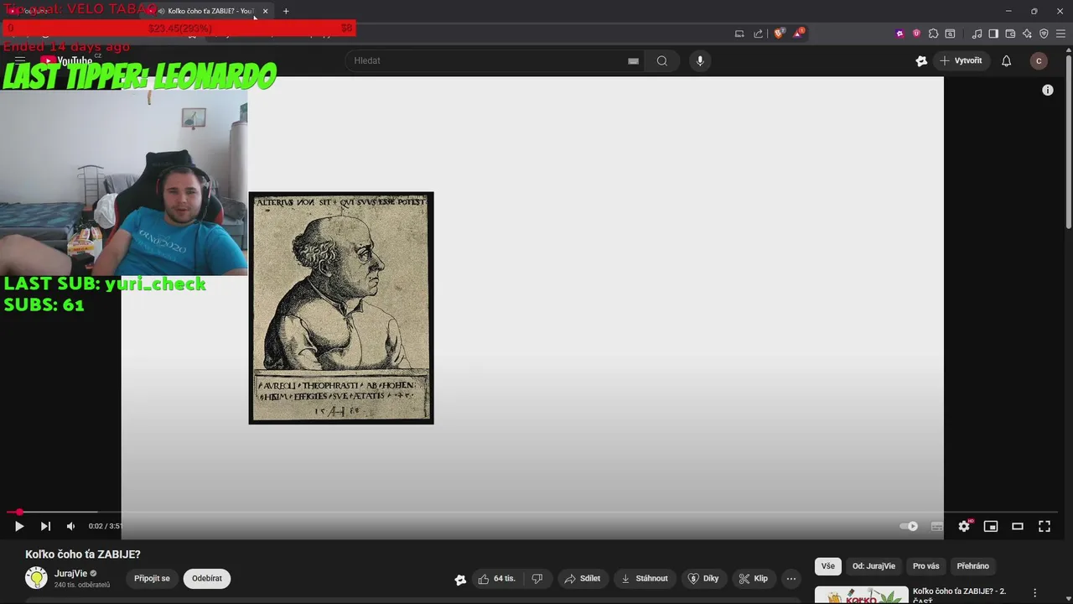Click the Připojit se button

click(x=152, y=578)
